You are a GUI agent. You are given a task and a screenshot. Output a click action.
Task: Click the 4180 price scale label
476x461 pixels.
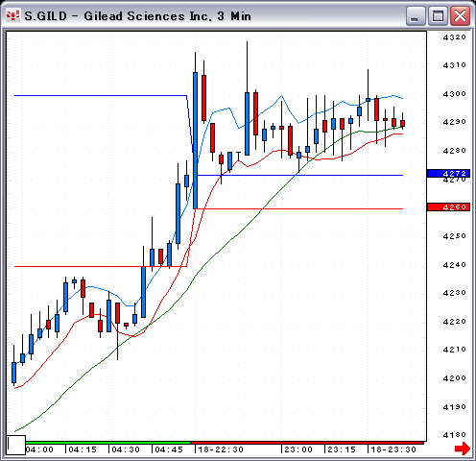[x=454, y=435]
